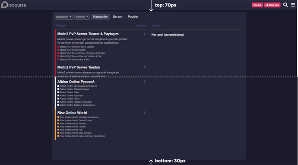Open the hamburger menu icon
This screenshot has height=165, width=298.
pyautogui.click(x=293, y=5)
